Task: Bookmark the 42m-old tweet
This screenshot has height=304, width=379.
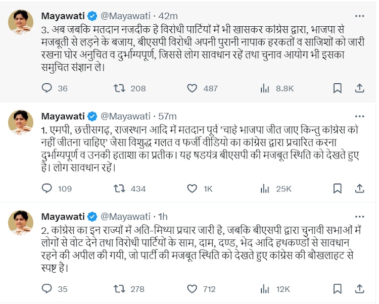Action: [337, 88]
